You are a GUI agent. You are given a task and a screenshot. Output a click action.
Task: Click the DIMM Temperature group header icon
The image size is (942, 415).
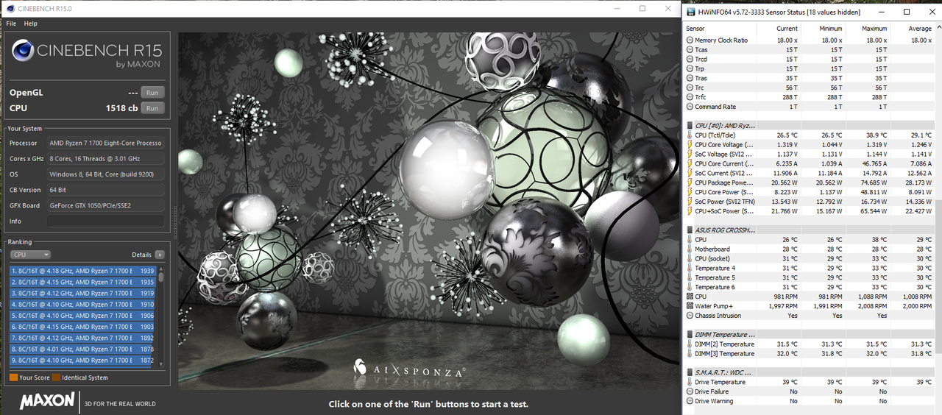tap(690, 335)
